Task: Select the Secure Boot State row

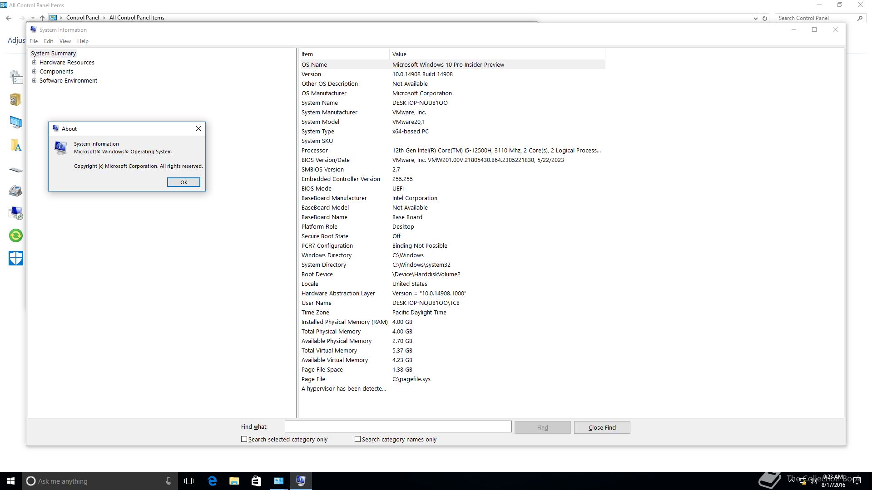Action: 452,236
